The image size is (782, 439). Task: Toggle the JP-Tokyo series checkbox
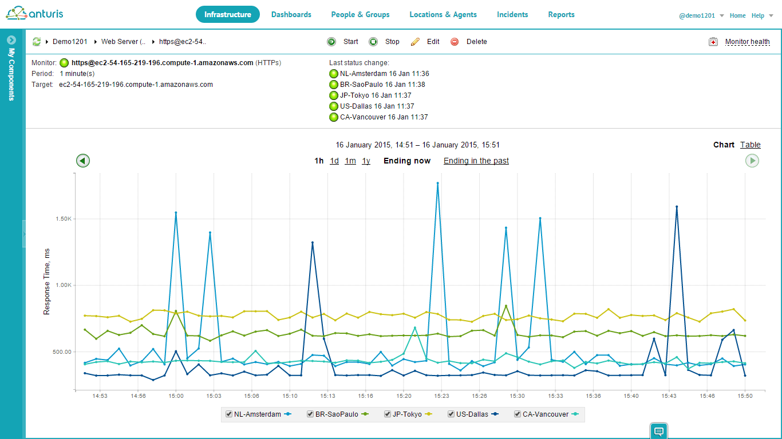click(388, 414)
